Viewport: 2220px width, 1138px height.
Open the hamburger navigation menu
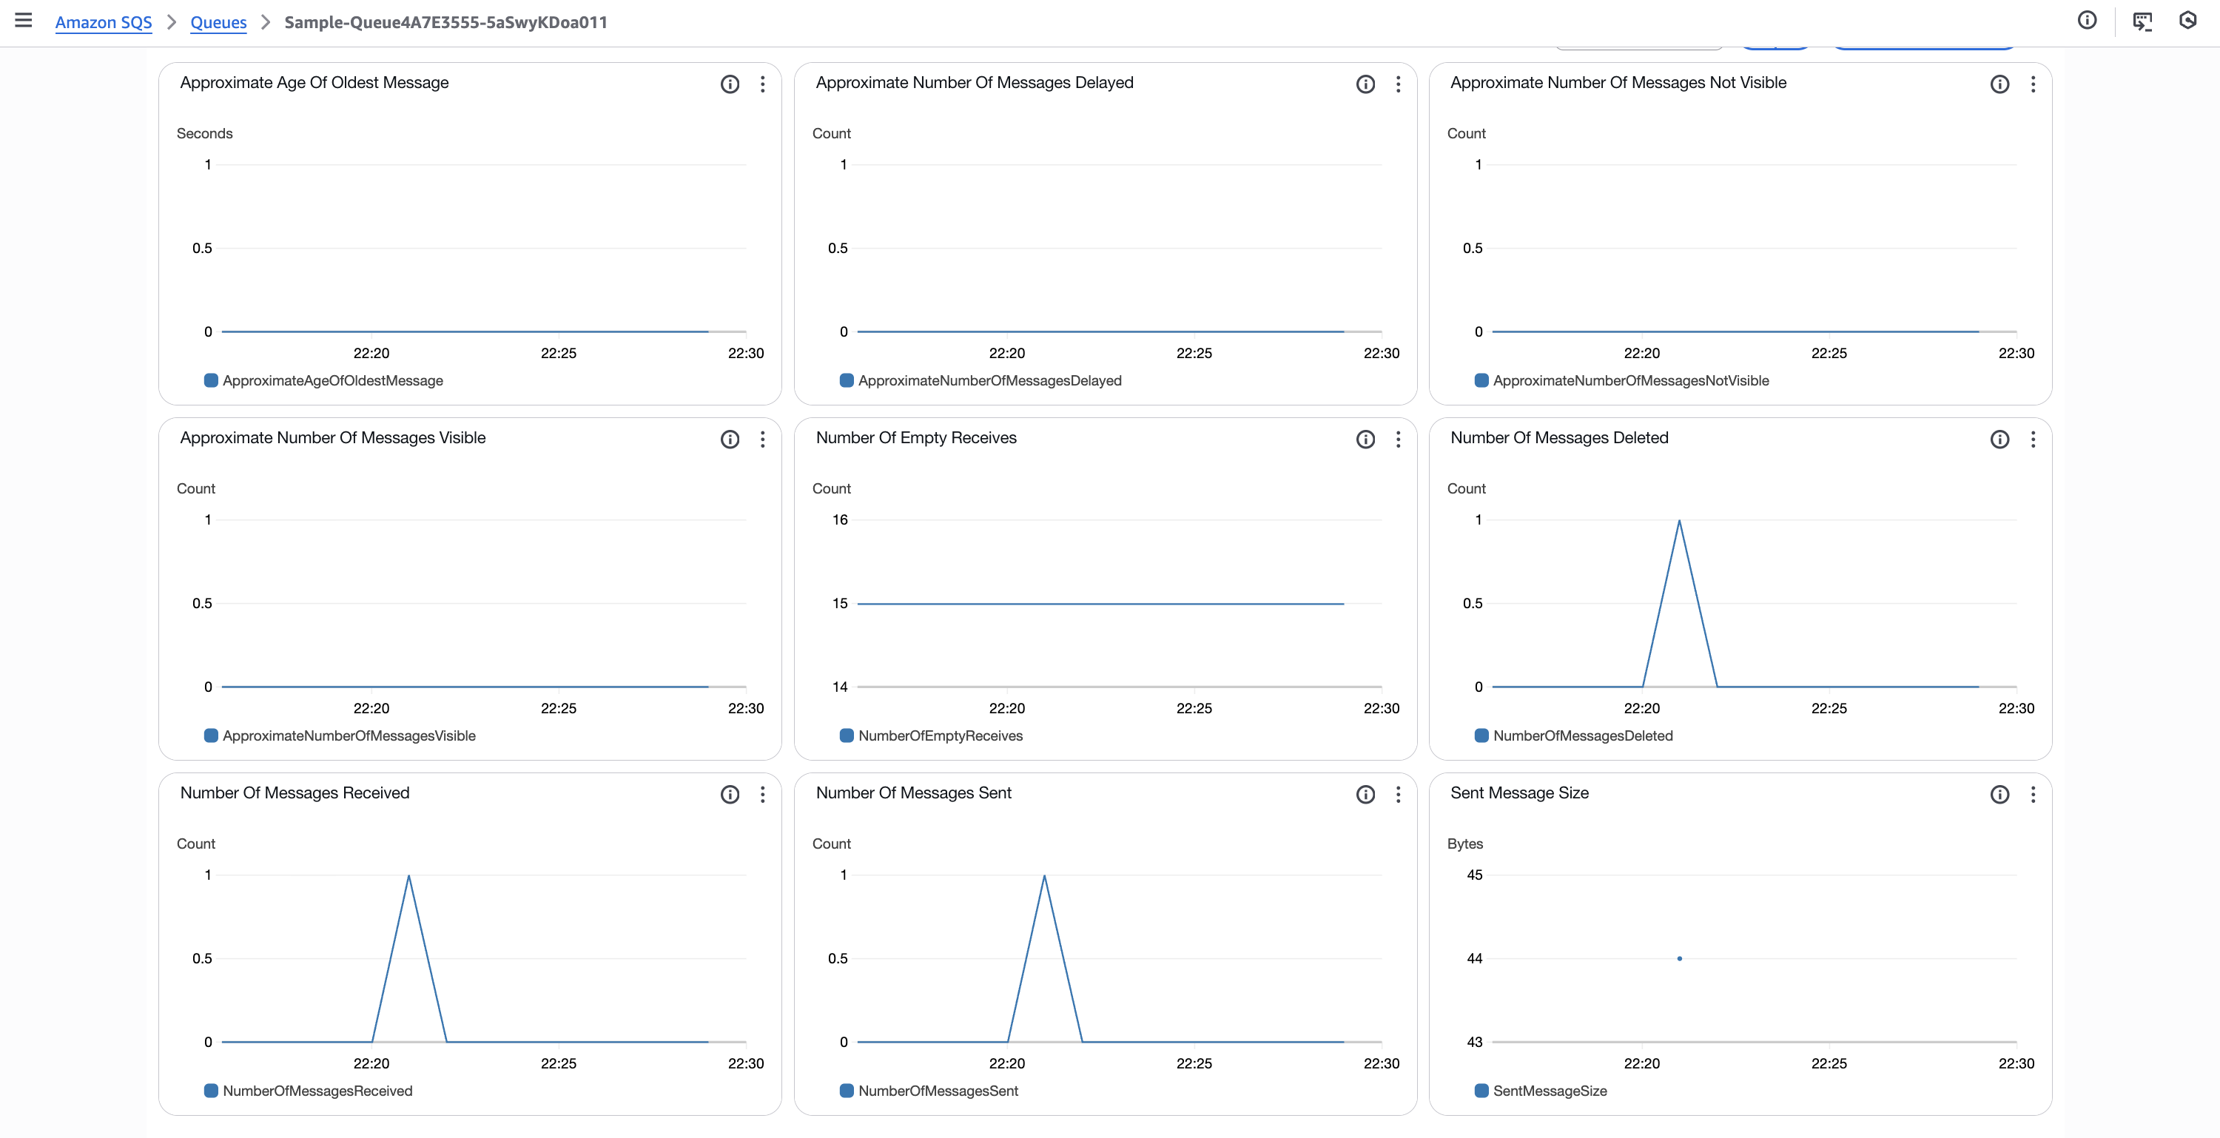[23, 21]
